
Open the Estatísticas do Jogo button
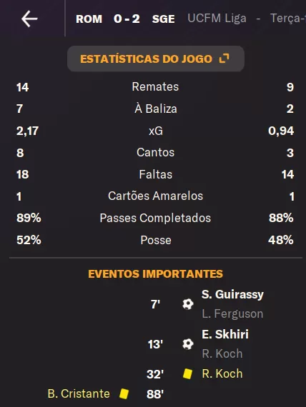coord(155,59)
